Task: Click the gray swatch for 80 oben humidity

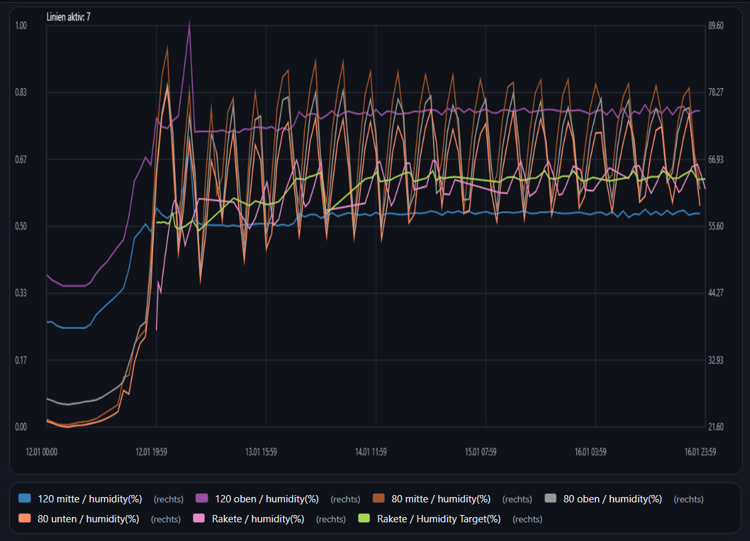Action: [551, 498]
